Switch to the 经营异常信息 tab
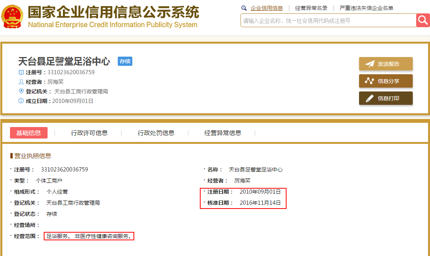 pyautogui.click(x=223, y=133)
